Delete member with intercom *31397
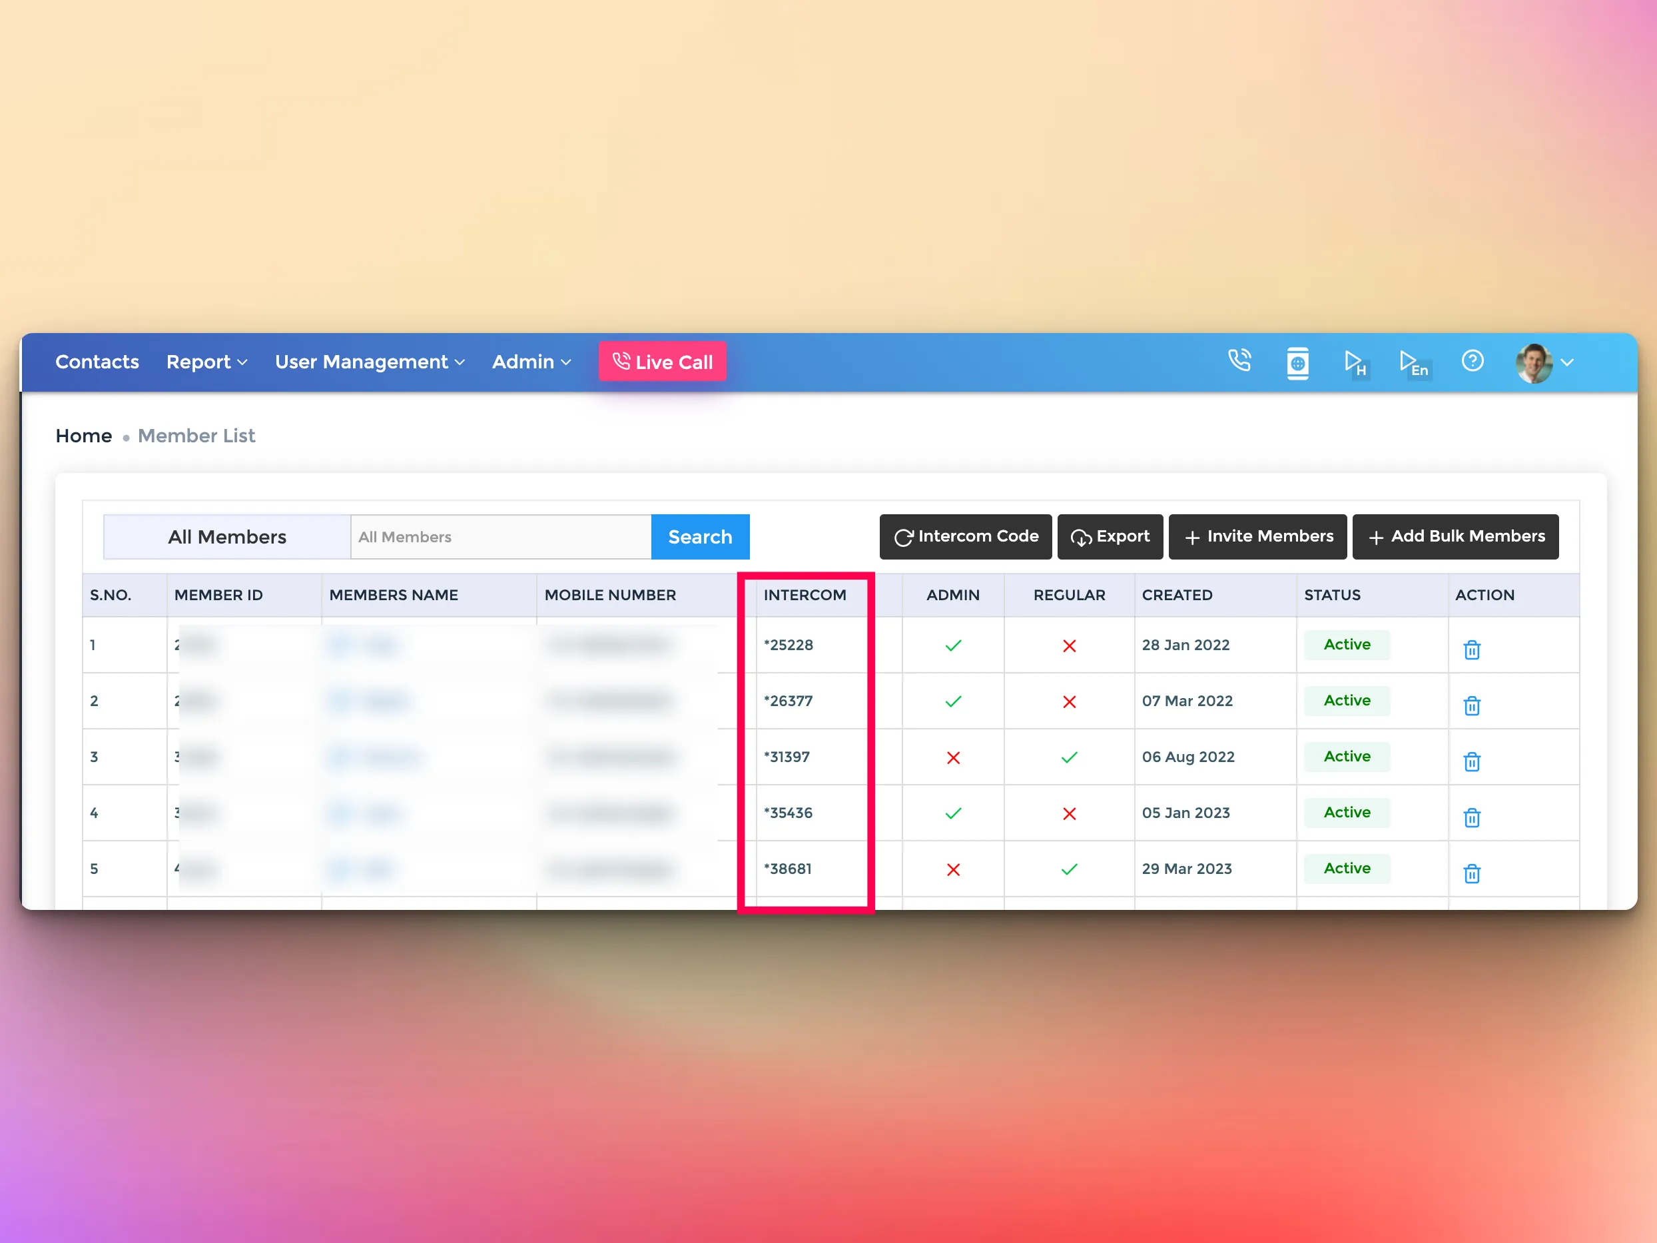The width and height of the screenshot is (1657, 1243). tap(1471, 761)
